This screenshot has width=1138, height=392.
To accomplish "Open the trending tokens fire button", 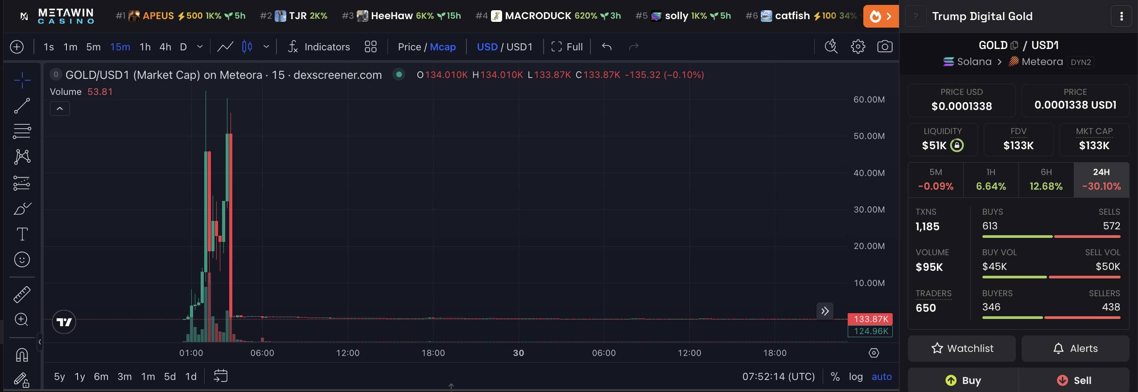I will click(881, 16).
